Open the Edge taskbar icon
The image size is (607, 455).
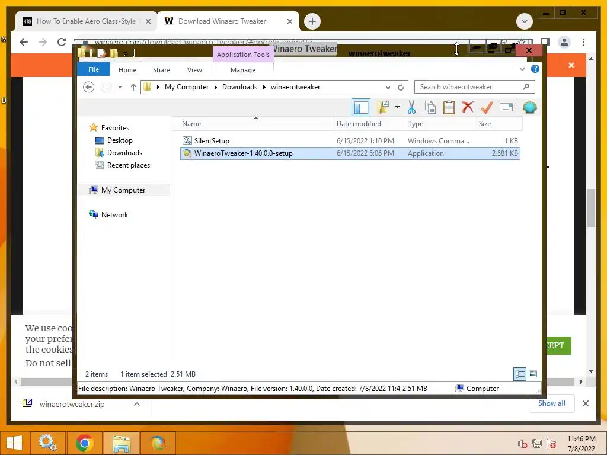158,443
